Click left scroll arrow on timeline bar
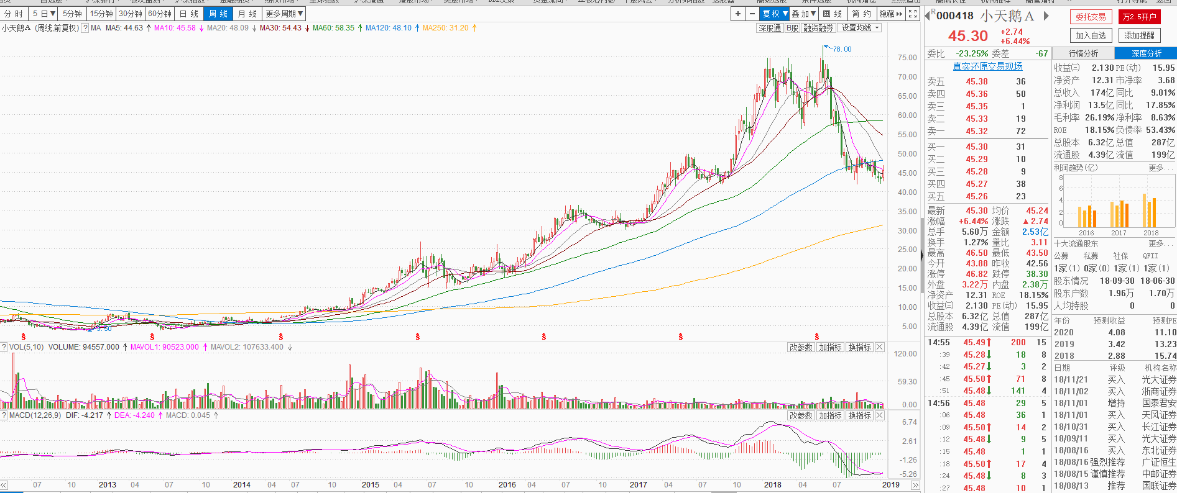1177x493 pixels. tap(4, 485)
